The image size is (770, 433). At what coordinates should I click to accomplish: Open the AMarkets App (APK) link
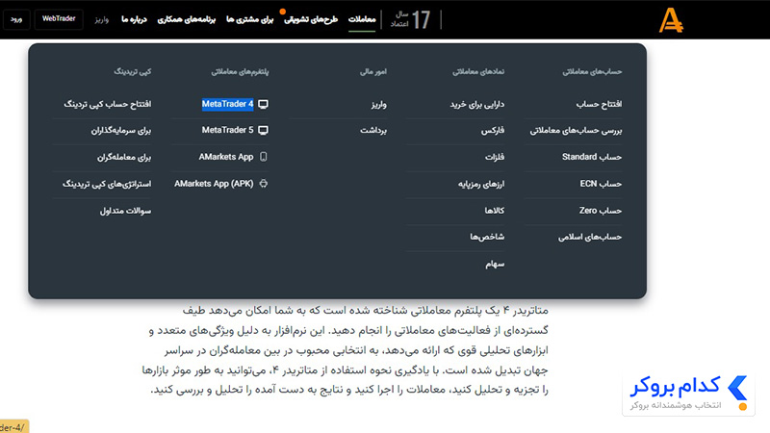point(214,184)
